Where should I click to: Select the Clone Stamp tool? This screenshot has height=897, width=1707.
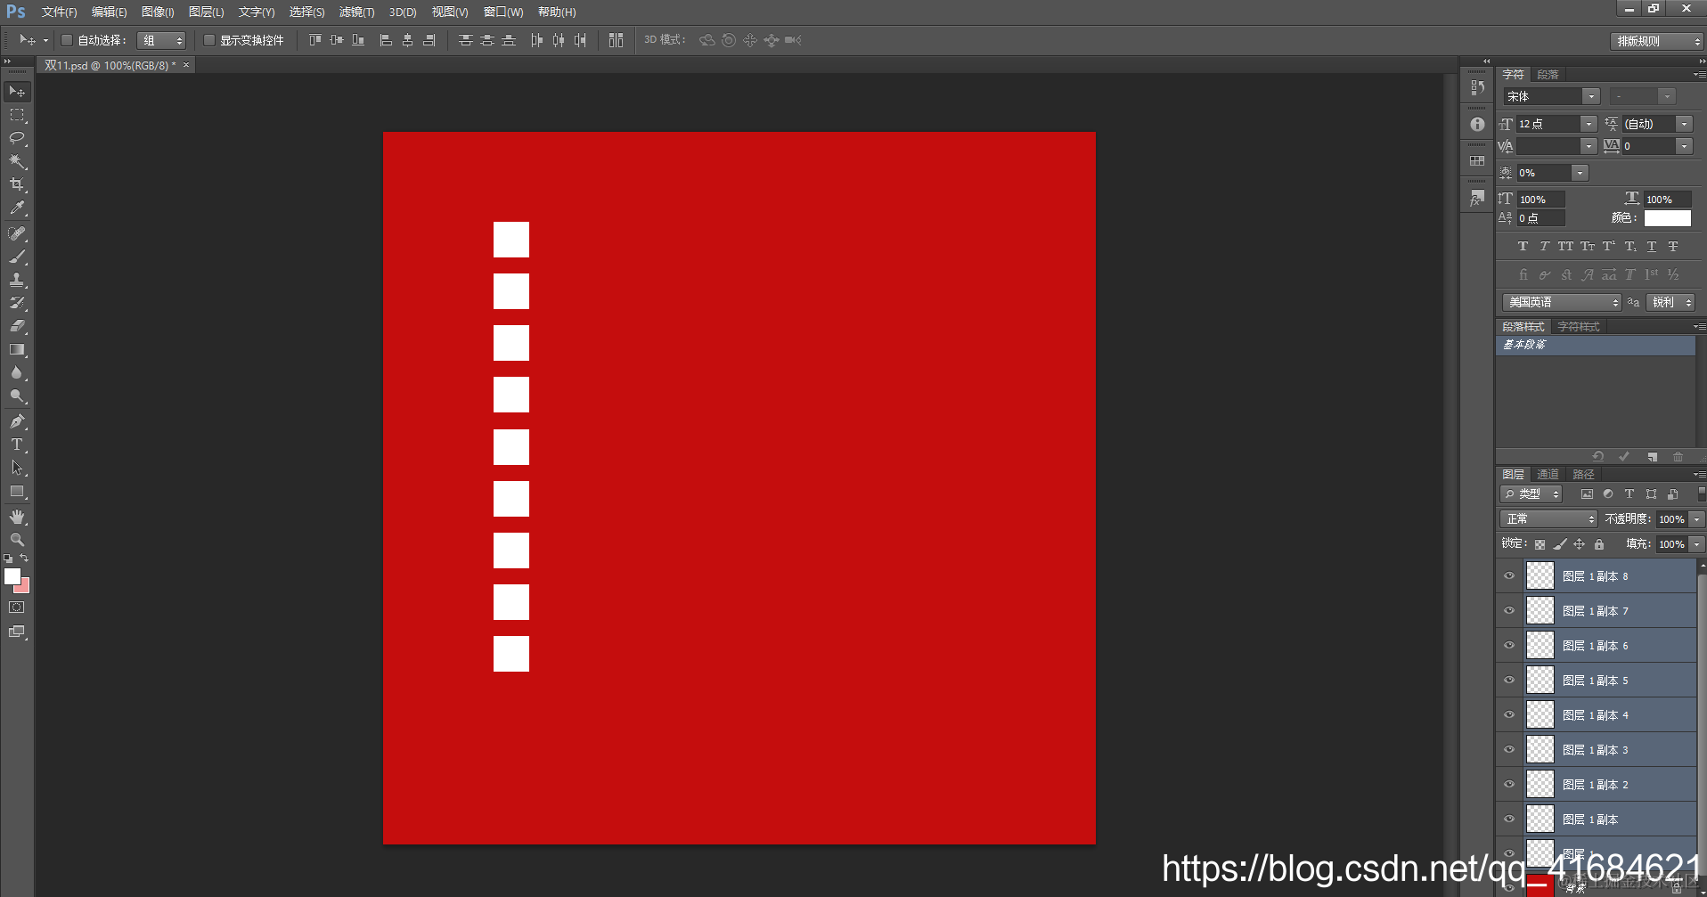pyautogui.click(x=17, y=280)
